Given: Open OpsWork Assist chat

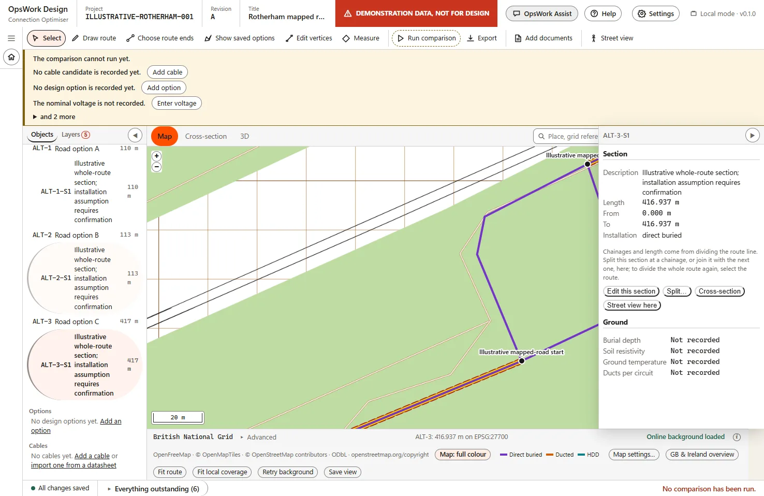Looking at the screenshot, I should 542,13.
